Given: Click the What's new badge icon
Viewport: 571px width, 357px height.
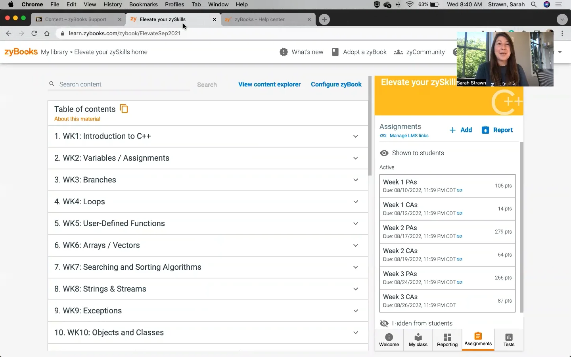Looking at the screenshot, I should [x=284, y=52].
